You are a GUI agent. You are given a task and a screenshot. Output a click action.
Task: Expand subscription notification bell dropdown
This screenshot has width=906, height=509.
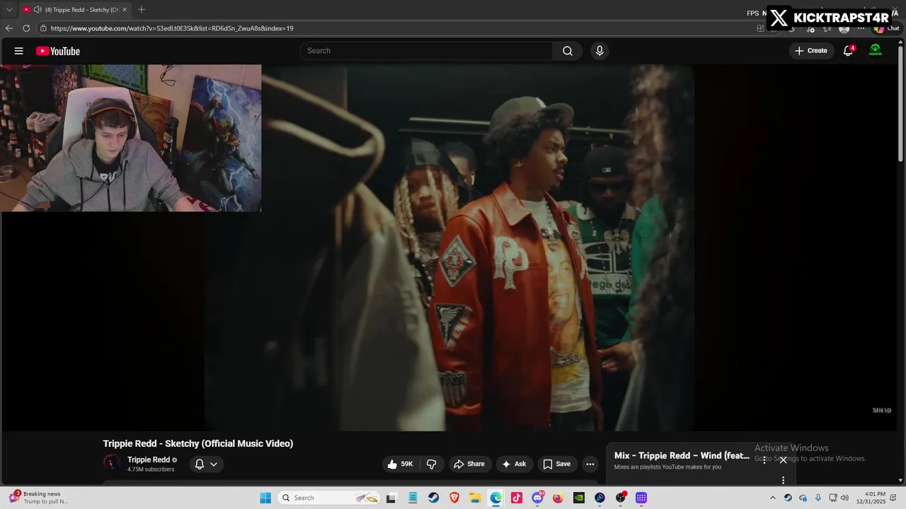point(206,464)
